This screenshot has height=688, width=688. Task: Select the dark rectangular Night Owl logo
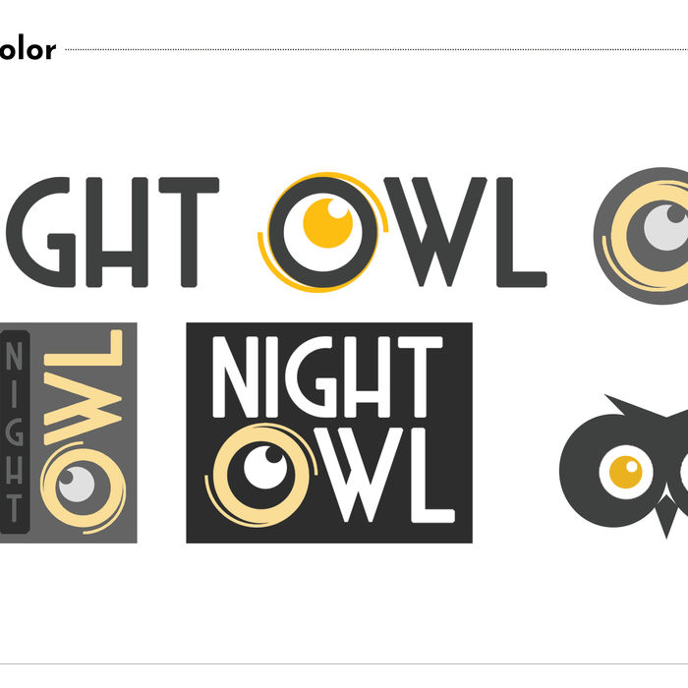tap(329, 433)
